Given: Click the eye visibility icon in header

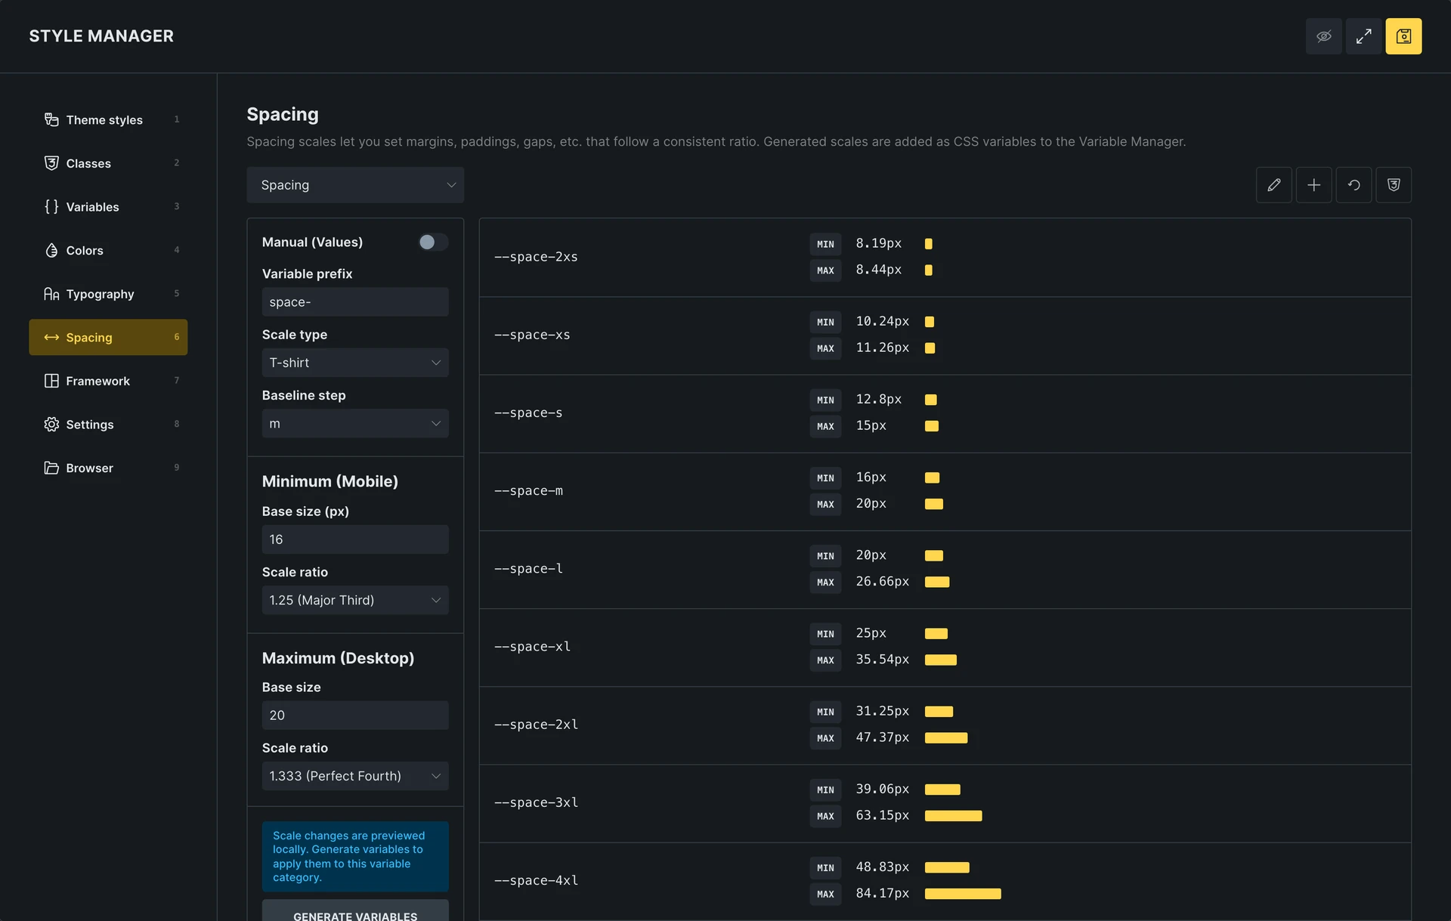Looking at the screenshot, I should [x=1323, y=36].
